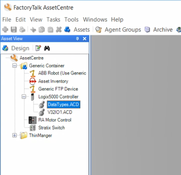The image size is (181, 175).
Task: Close the Asset View panel
Action: click(x=85, y=38)
